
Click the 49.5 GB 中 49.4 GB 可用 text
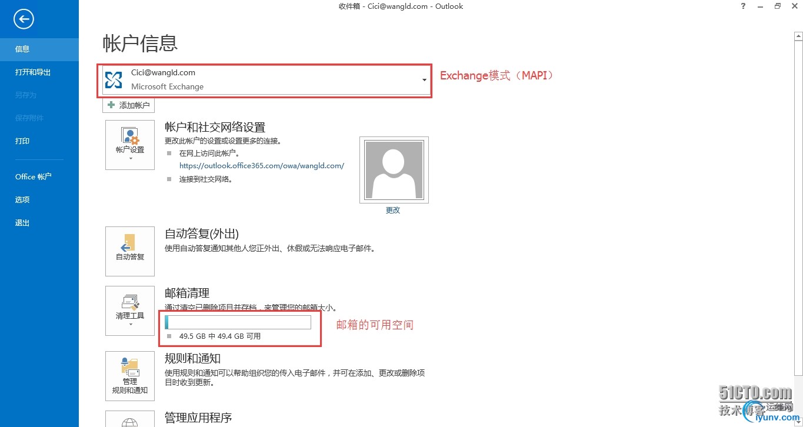tap(220, 336)
